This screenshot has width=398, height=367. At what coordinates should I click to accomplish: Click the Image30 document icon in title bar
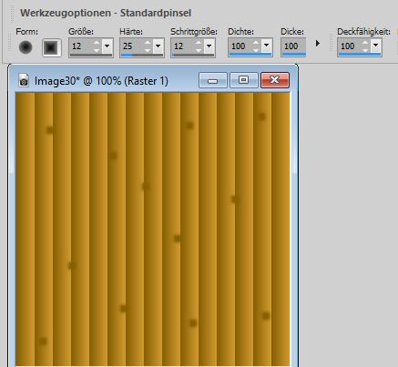pyautogui.click(x=24, y=81)
